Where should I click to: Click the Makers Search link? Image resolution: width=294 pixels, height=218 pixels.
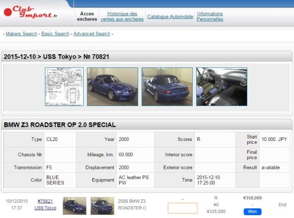coord(21,34)
